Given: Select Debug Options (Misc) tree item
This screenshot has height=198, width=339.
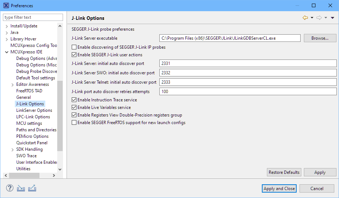Looking at the screenshot, I should tap(37, 65).
